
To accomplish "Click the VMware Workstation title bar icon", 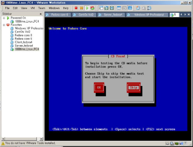I will coord(3,3).
